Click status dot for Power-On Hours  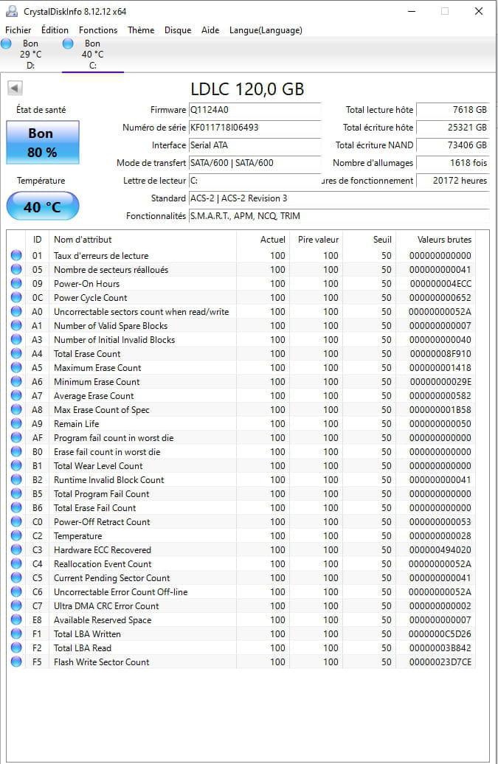16,284
